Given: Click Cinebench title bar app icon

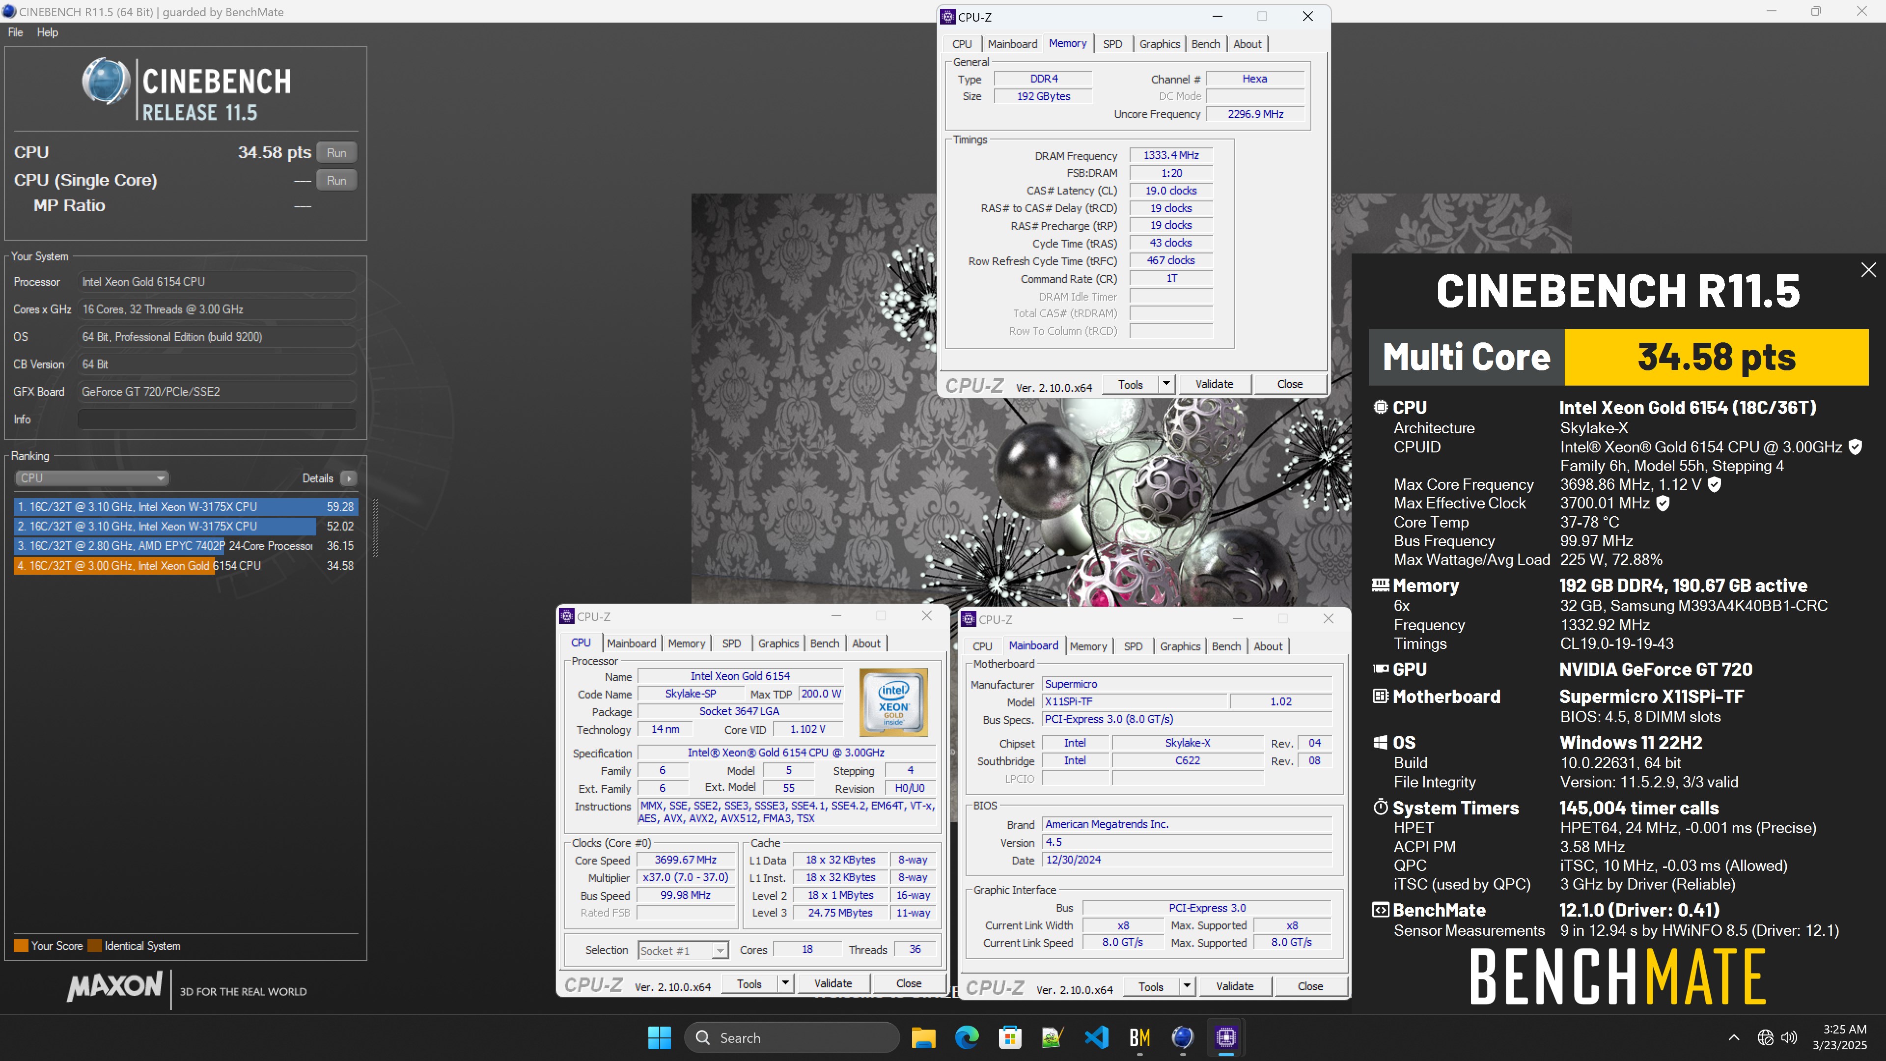Looking at the screenshot, I should coord(9,12).
